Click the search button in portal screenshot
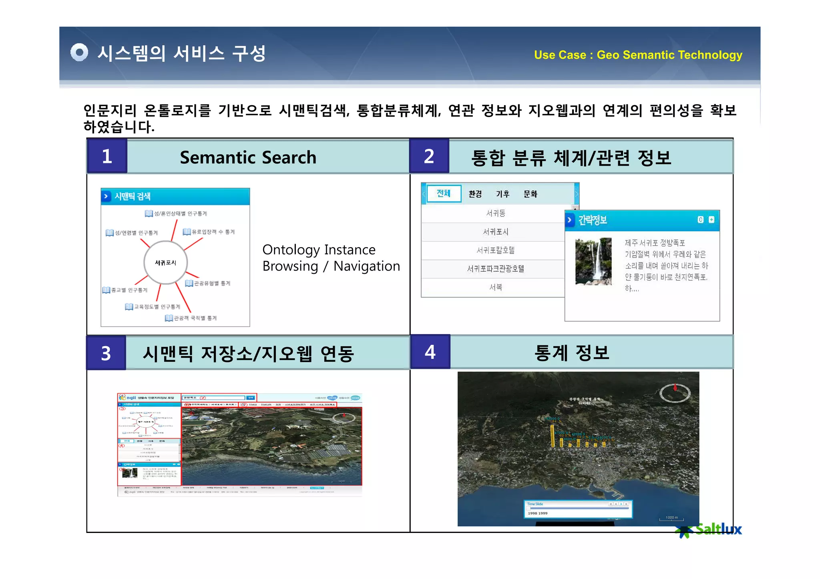 [251, 398]
